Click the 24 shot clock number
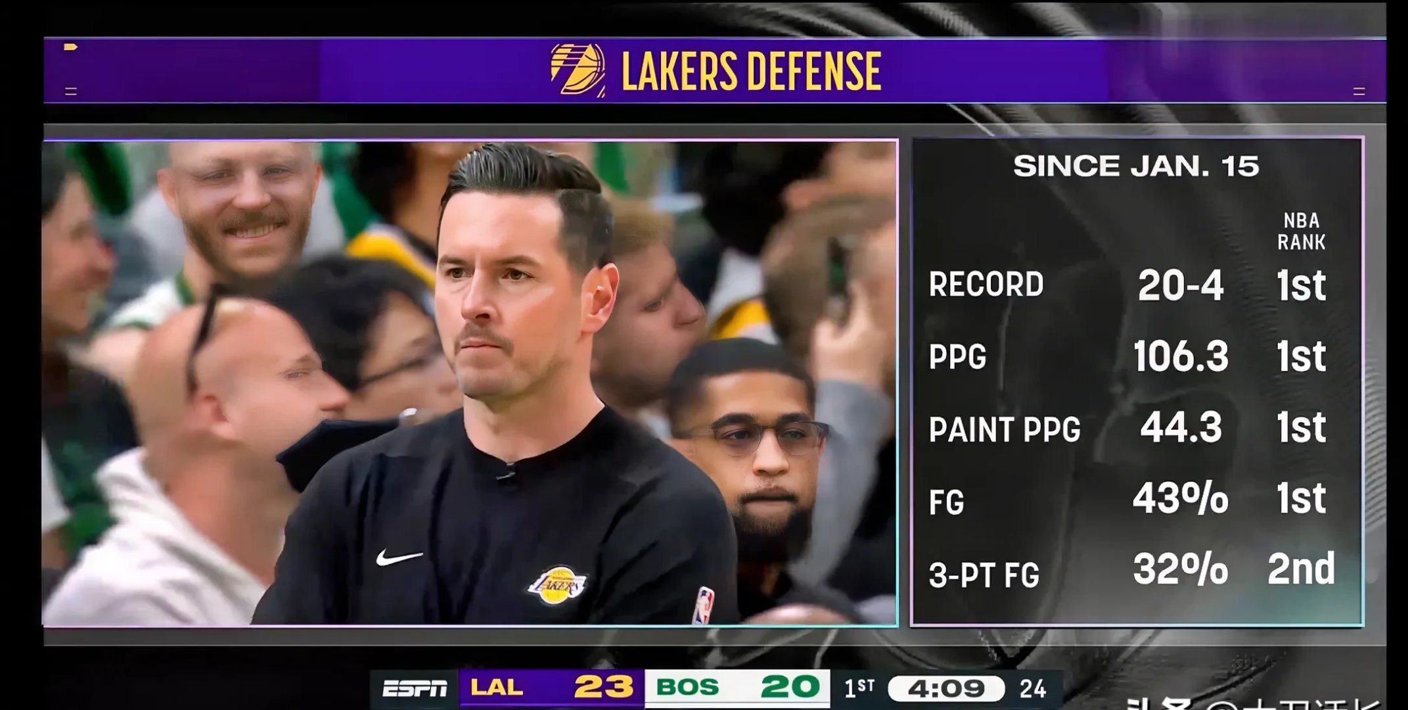The height and width of the screenshot is (710, 1408). (x=1032, y=689)
